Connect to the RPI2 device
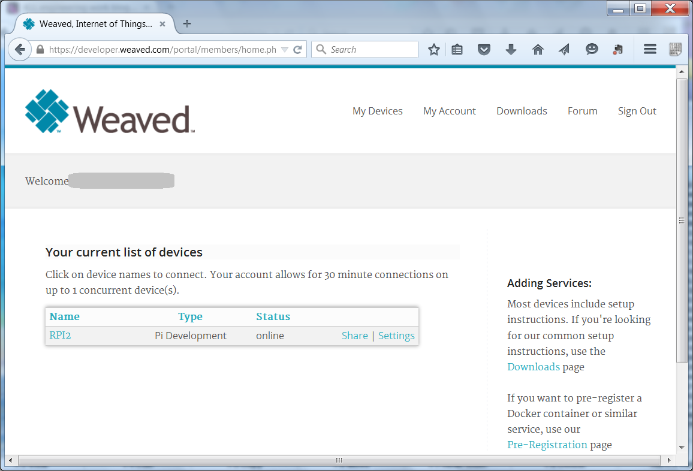 point(60,336)
